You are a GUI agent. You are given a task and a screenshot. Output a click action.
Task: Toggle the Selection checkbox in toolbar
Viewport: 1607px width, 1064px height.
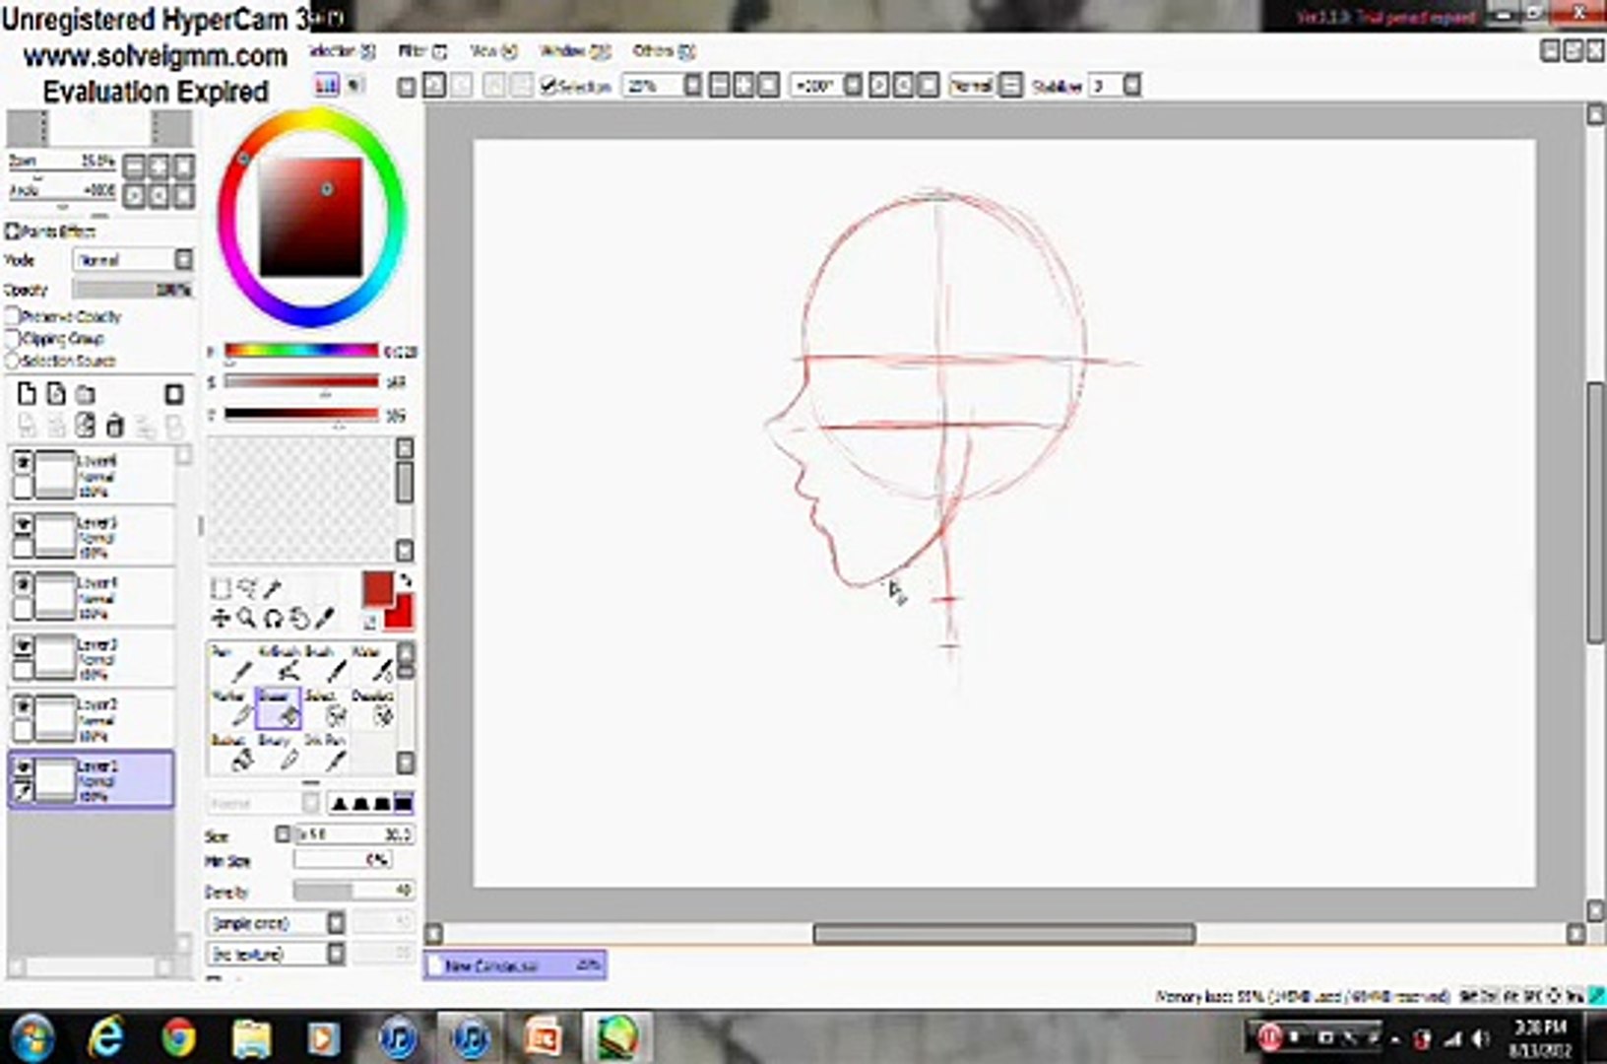548,86
